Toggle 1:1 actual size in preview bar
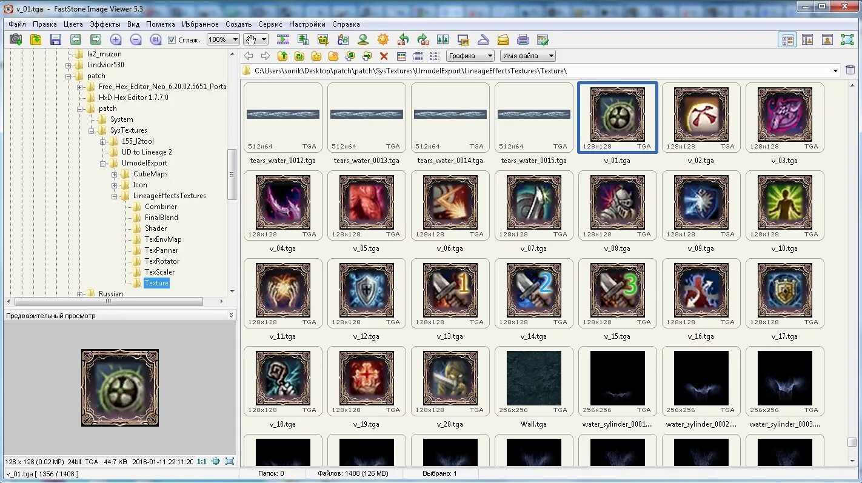The image size is (862, 483). [202, 462]
